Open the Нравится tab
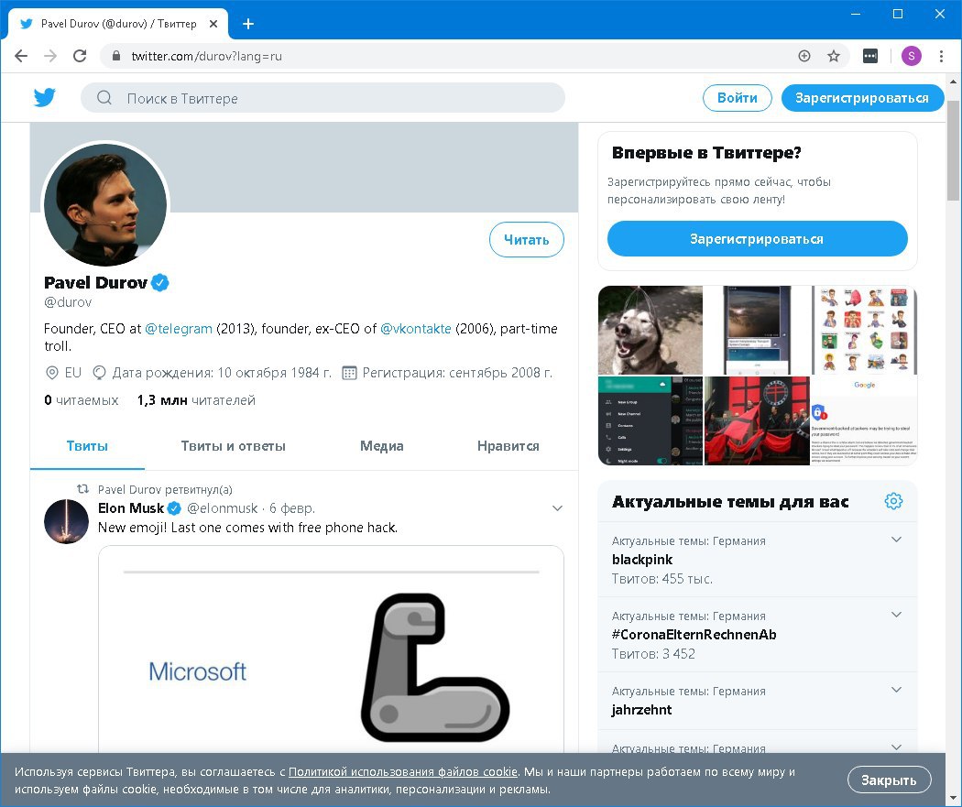Screen dimensions: 962x807 tap(508, 446)
